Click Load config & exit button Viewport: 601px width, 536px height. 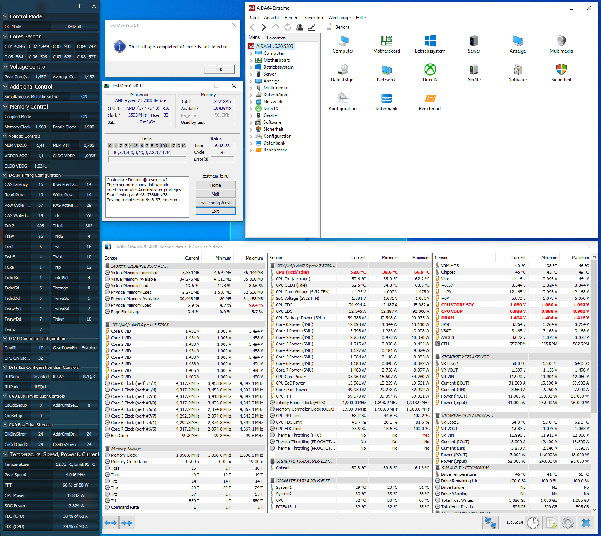coord(216,203)
